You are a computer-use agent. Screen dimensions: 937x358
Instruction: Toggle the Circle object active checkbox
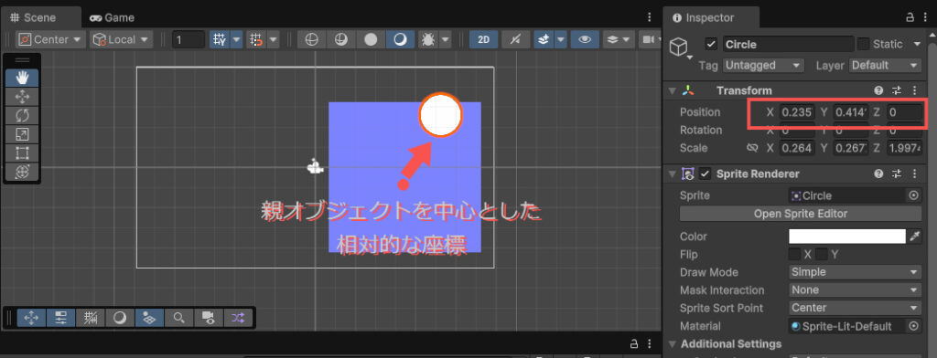coord(711,44)
